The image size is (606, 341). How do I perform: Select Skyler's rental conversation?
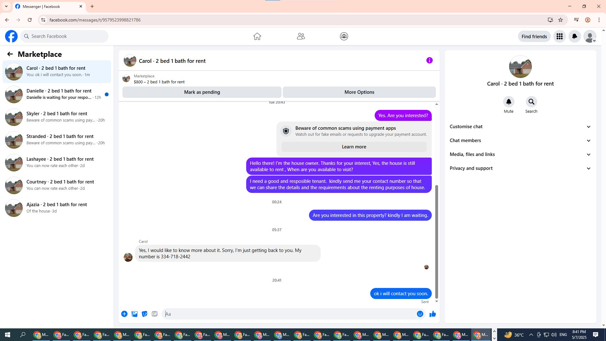click(57, 117)
